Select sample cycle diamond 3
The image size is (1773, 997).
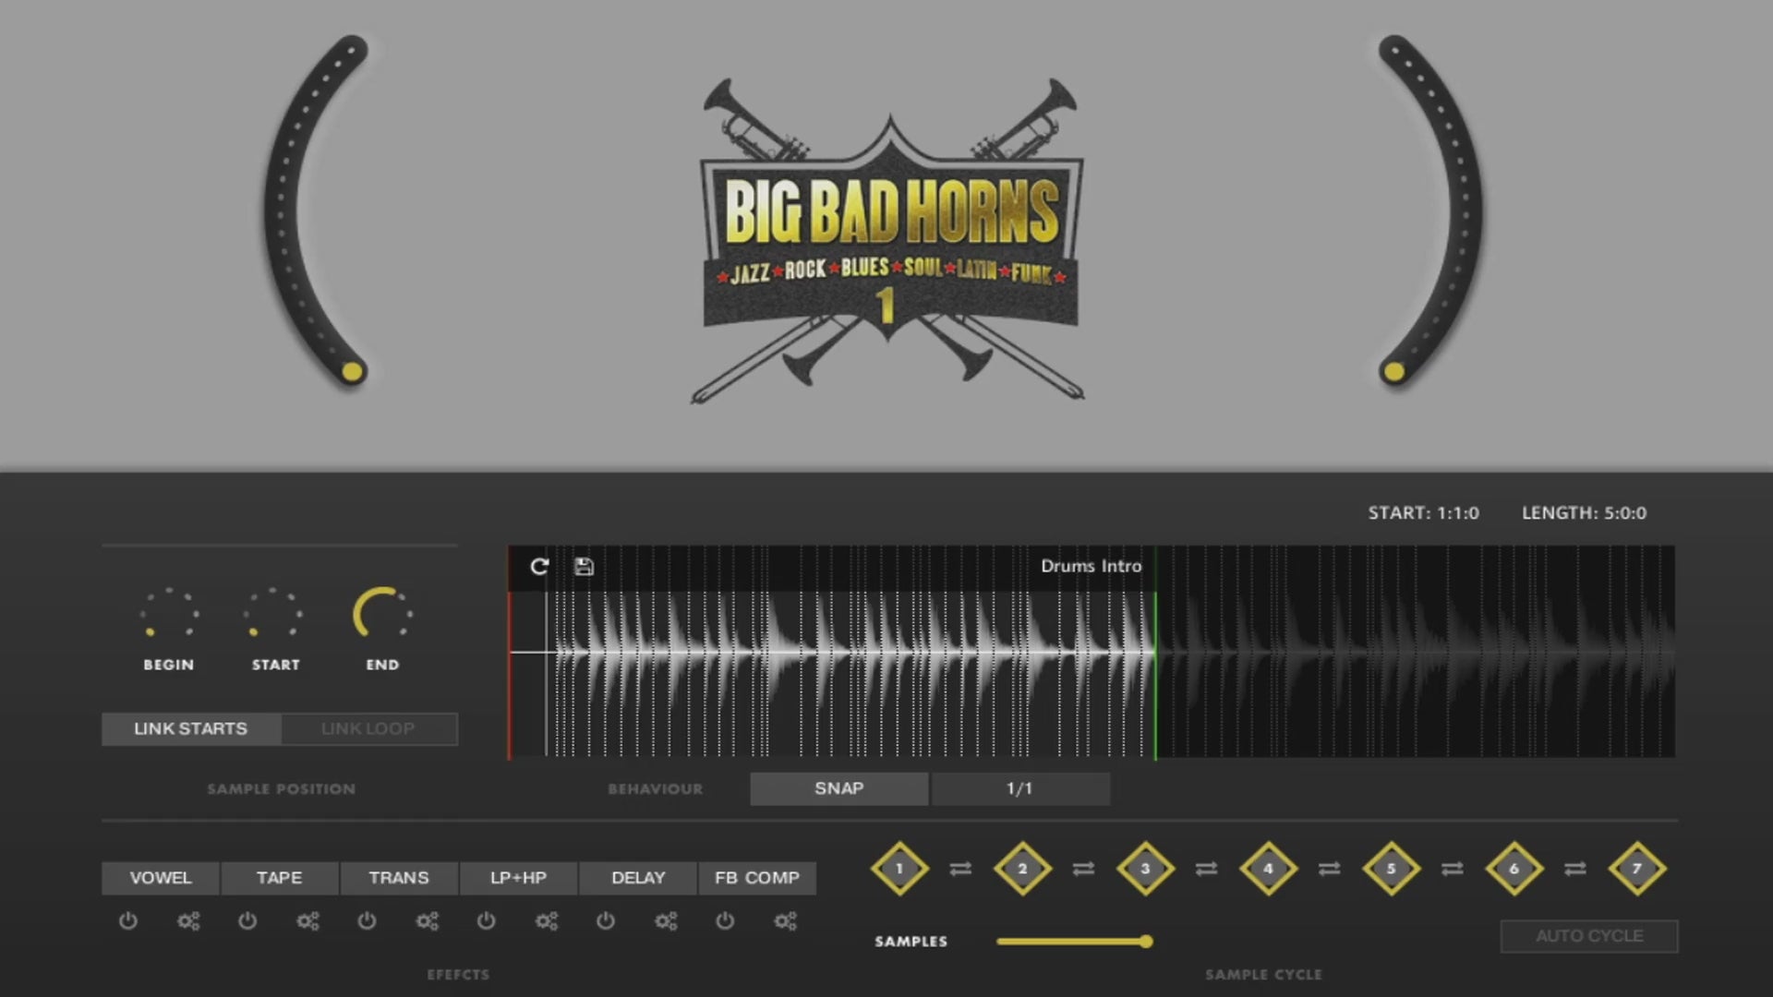(1145, 868)
